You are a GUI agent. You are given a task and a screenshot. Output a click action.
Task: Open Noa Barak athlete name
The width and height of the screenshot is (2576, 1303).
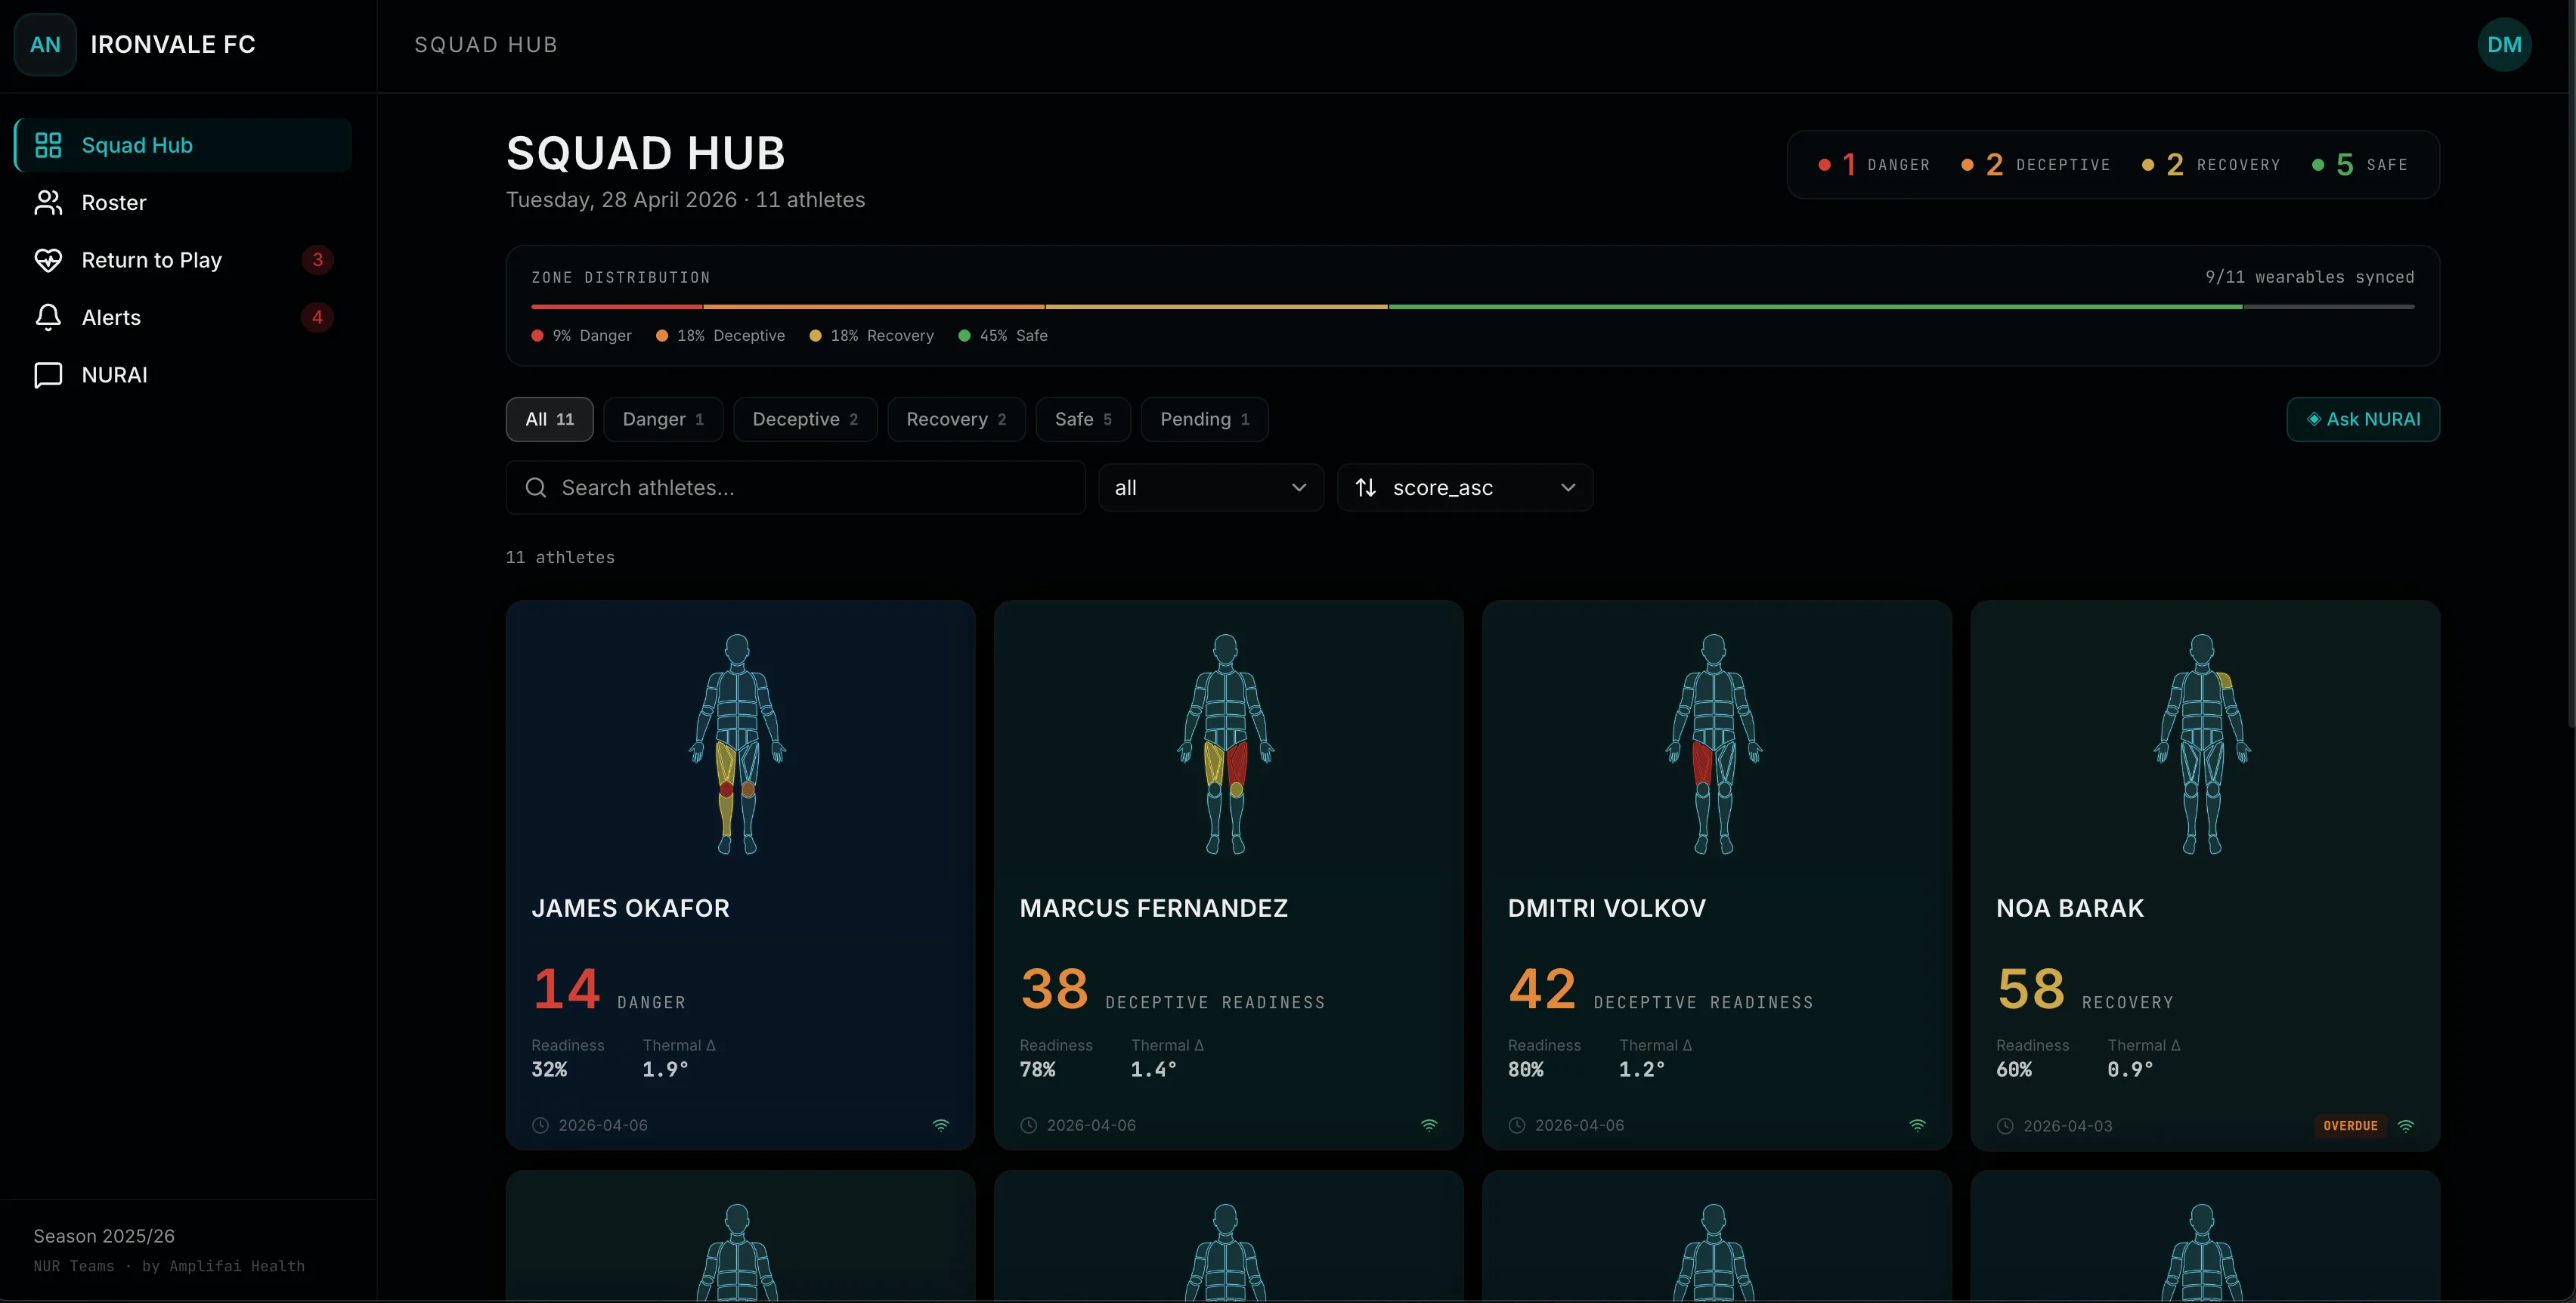(x=2070, y=908)
